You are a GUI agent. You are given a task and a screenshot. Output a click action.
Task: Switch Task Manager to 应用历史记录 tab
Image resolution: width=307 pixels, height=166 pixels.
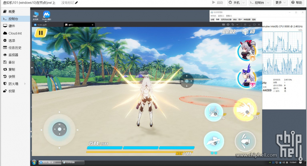point(226,20)
